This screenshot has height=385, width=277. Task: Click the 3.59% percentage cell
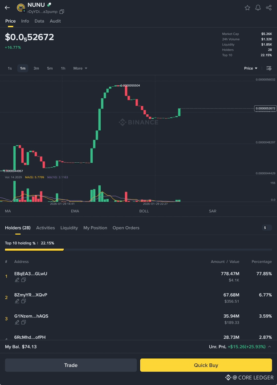[265, 316]
